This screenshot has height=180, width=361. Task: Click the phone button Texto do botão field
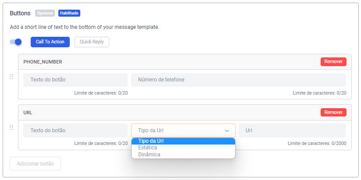[75, 80]
